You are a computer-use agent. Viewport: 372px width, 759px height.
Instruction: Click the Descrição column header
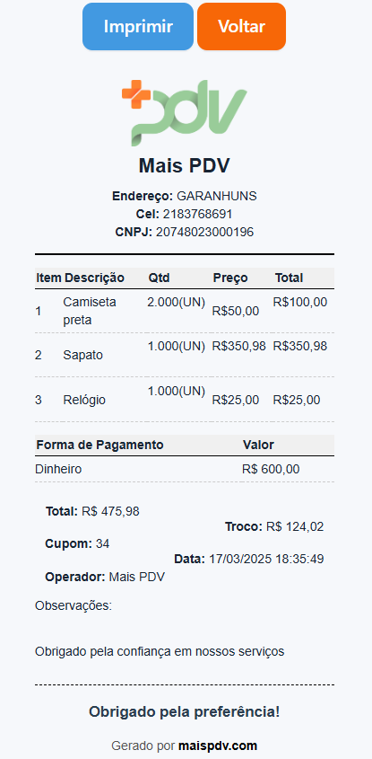(94, 278)
